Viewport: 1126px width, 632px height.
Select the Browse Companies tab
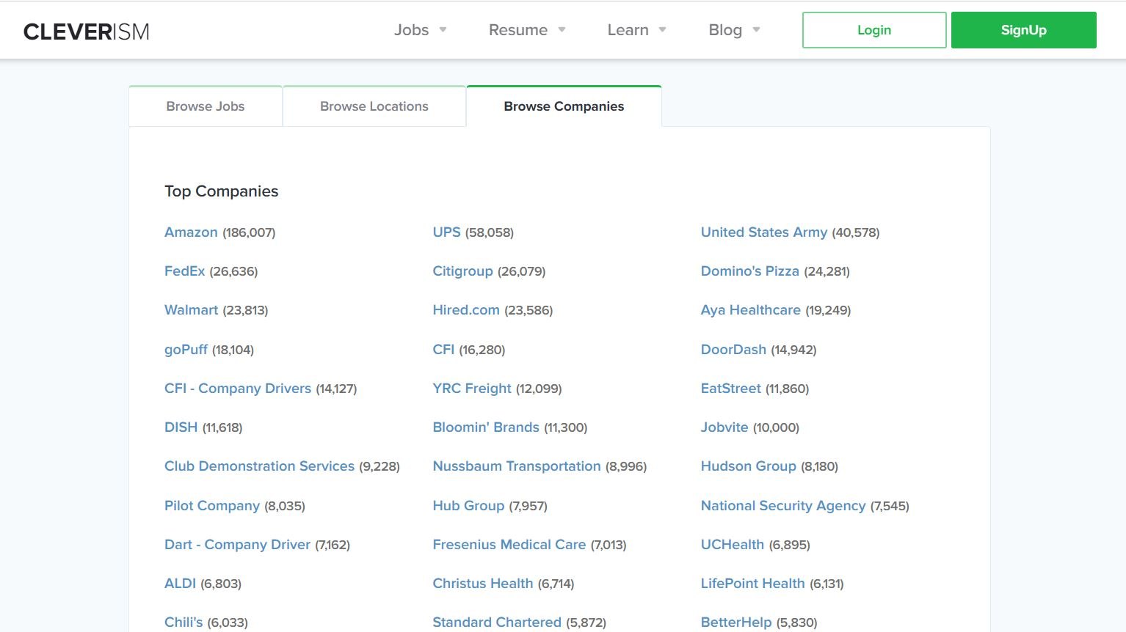point(564,106)
